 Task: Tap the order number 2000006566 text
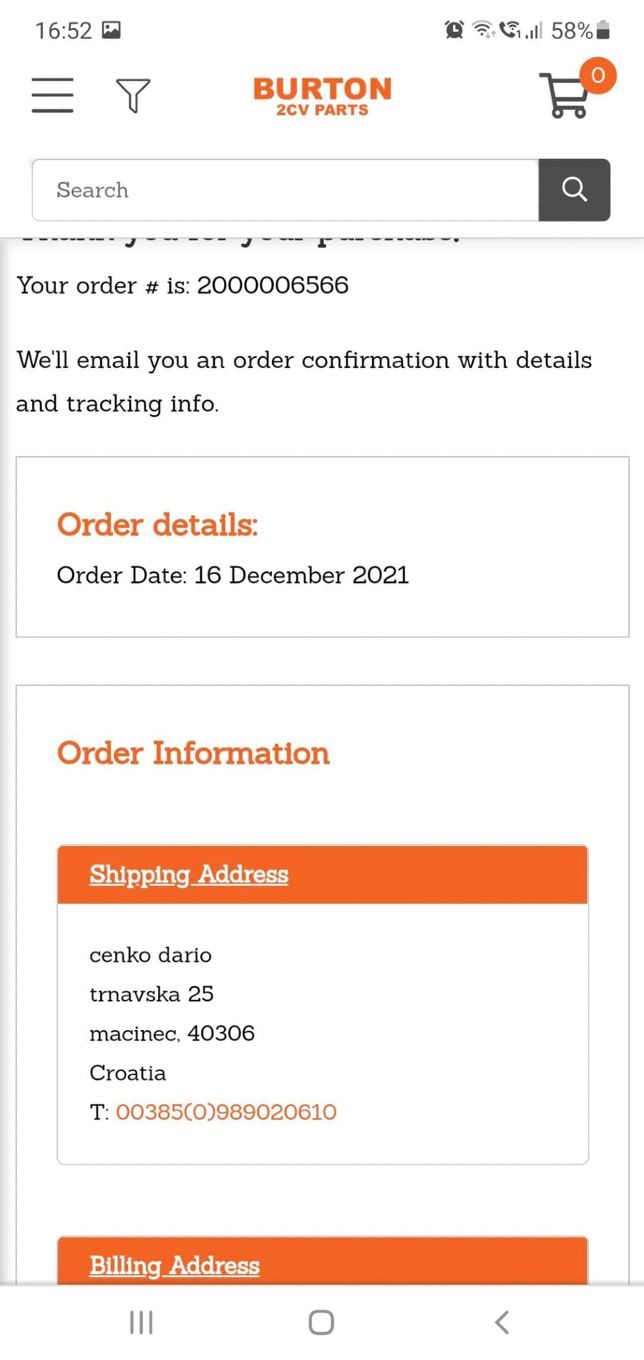coord(273,286)
